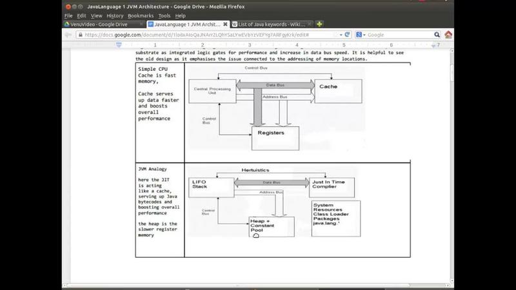Screen dimensions: 516x290
Task: Open the View menu
Action: [x=96, y=15]
